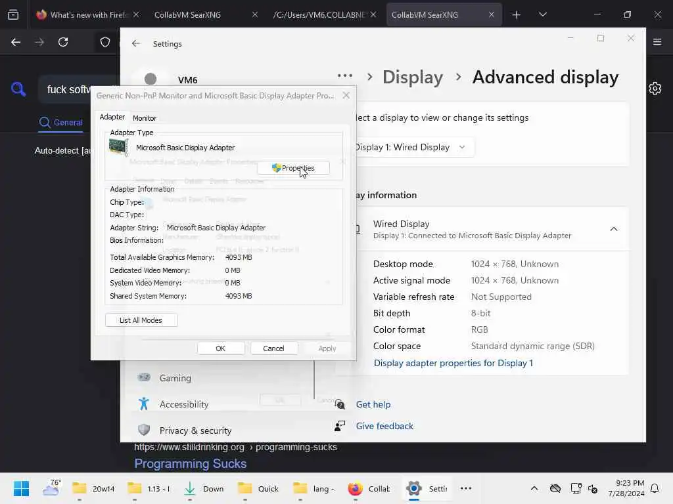The width and height of the screenshot is (673, 504).
Task: Switch to the second CollabVM SearXNG tab
Action: [x=444, y=14]
